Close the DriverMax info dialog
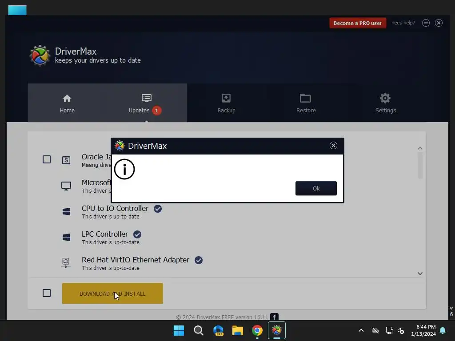 click(333, 146)
